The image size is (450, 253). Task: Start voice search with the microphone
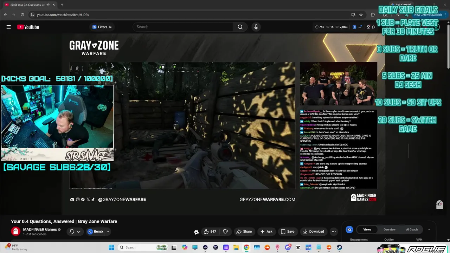click(256, 27)
